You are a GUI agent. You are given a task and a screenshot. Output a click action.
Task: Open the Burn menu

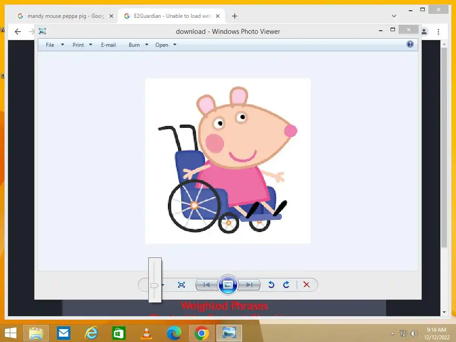tap(134, 45)
